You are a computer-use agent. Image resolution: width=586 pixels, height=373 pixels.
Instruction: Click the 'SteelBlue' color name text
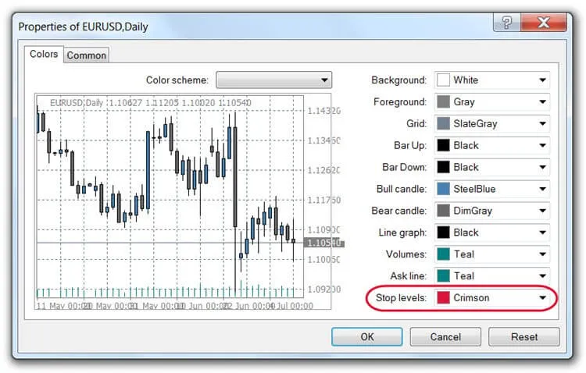(474, 189)
